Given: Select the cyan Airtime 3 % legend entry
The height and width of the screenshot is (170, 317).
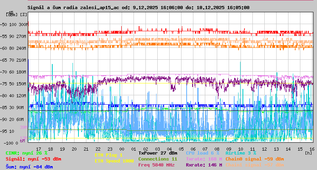Looking at the screenshot, I should click(x=241, y=153).
